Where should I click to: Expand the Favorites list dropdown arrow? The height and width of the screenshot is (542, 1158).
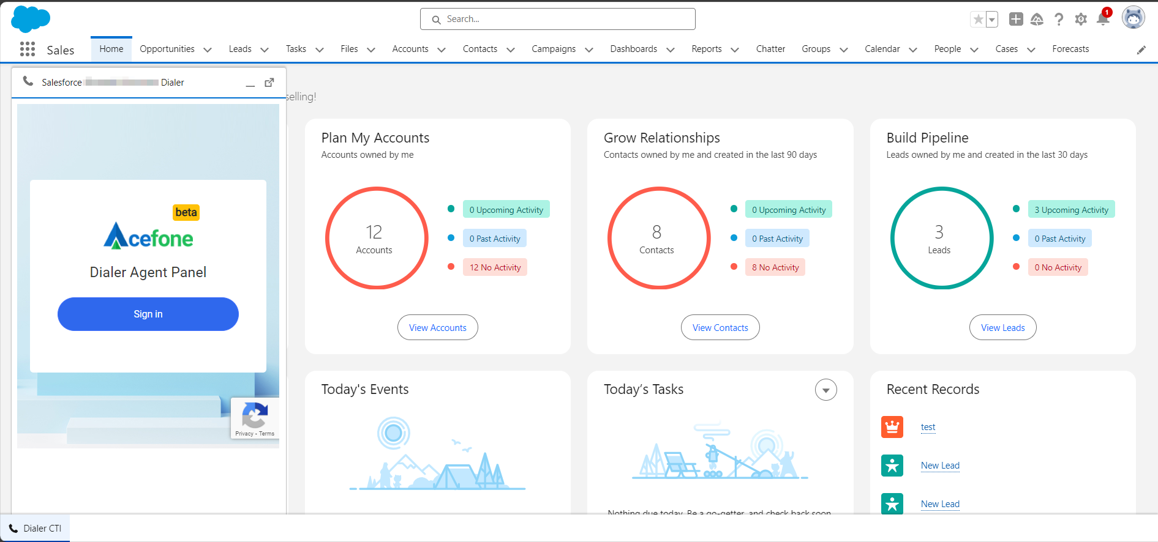click(x=992, y=20)
